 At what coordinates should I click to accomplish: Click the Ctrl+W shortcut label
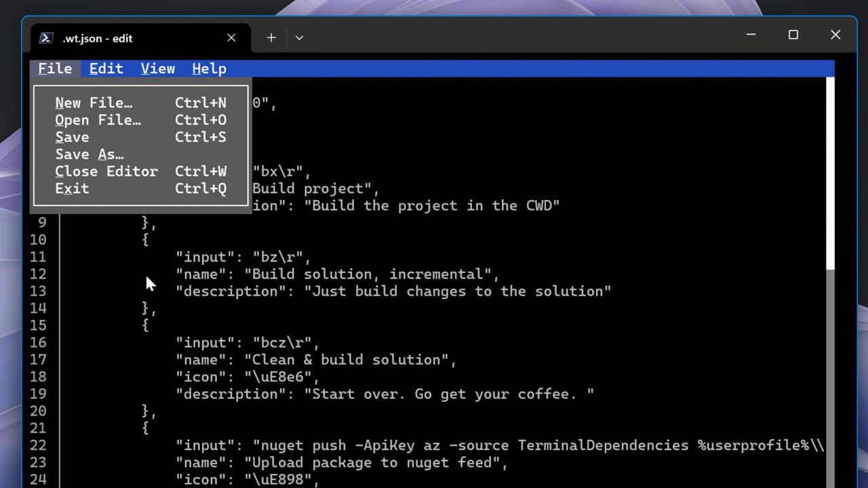click(x=201, y=171)
